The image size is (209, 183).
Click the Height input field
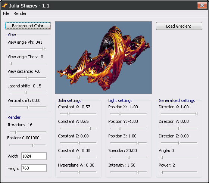[x=34, y=168]
